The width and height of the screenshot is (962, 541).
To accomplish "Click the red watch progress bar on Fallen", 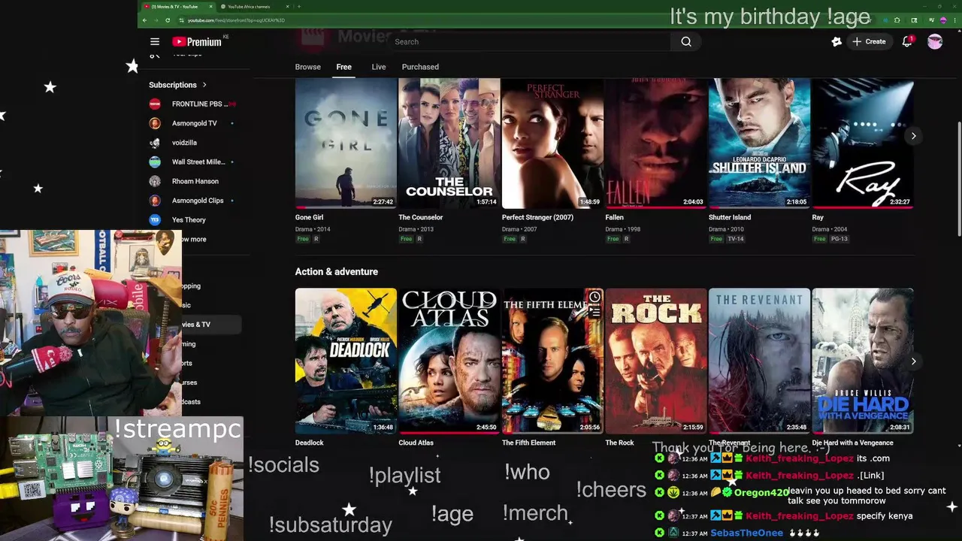I will (x=655, y=207).
